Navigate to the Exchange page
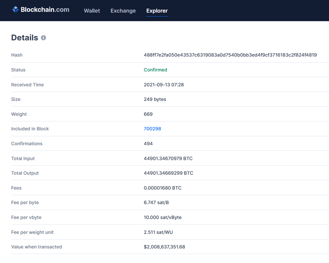 123,11
